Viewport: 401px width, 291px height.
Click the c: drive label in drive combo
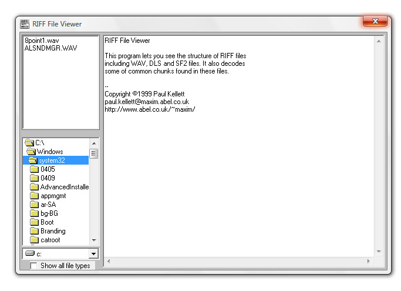[39, 254]
